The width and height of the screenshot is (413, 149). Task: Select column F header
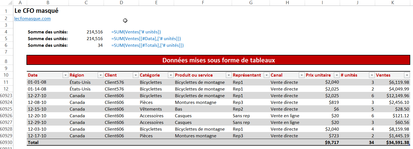(203, 3)
